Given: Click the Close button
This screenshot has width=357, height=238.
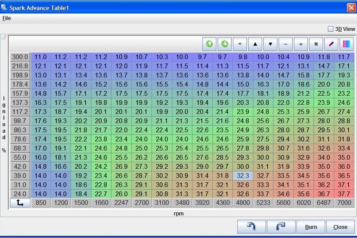Looking at the screenshot, I should coord(340,227).
